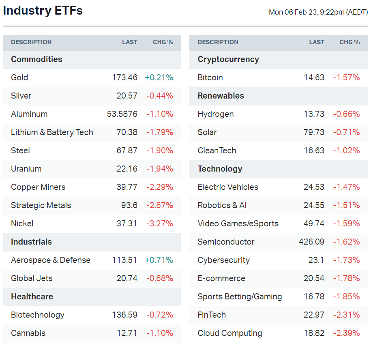Select the Nickel ETF row
Image resolution: width=371 pixels, height=344 pixels.
tap(22, 224)
